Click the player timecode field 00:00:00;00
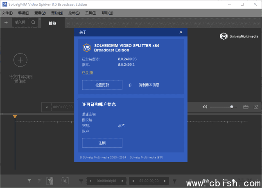 tap(63, 107)
